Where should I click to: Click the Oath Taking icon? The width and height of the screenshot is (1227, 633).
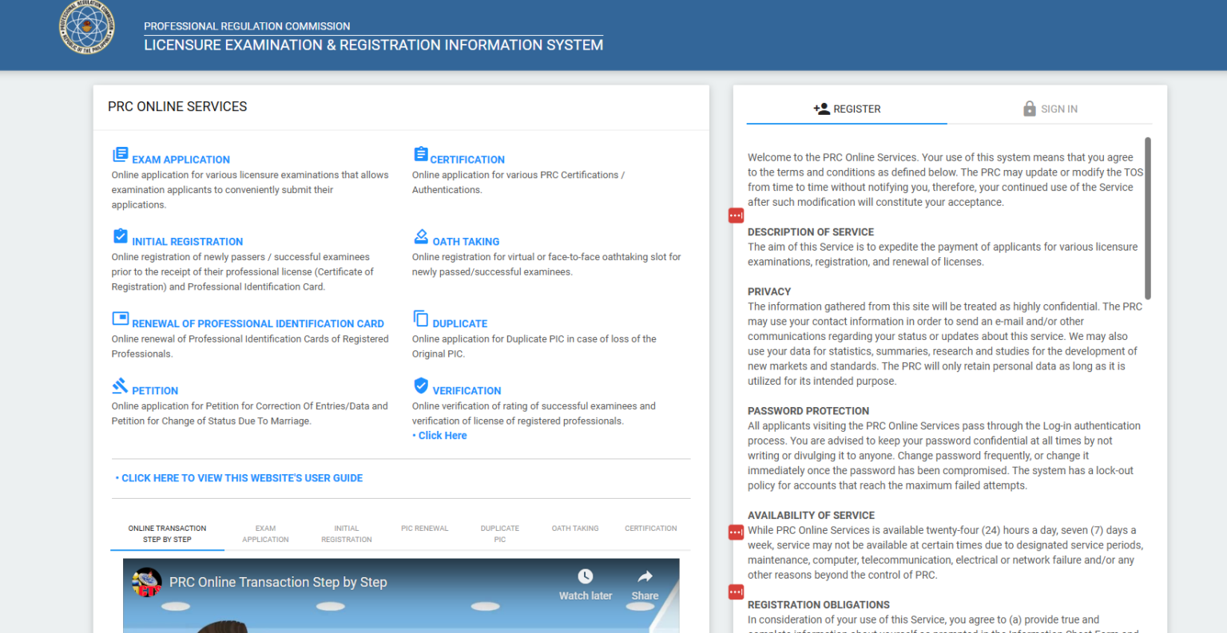click(420, 236)
